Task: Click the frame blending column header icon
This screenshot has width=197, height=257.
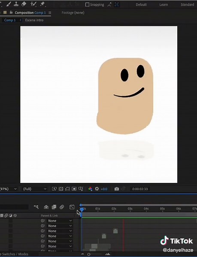Action: (x=2, y=215)
